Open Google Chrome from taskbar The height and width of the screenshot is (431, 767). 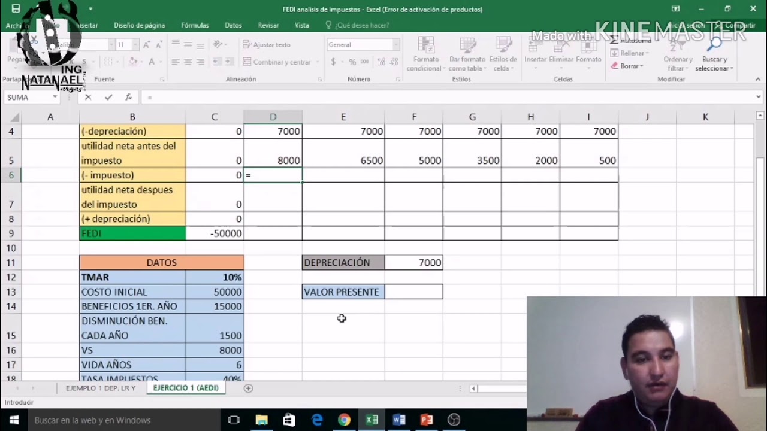pos(344,420)
